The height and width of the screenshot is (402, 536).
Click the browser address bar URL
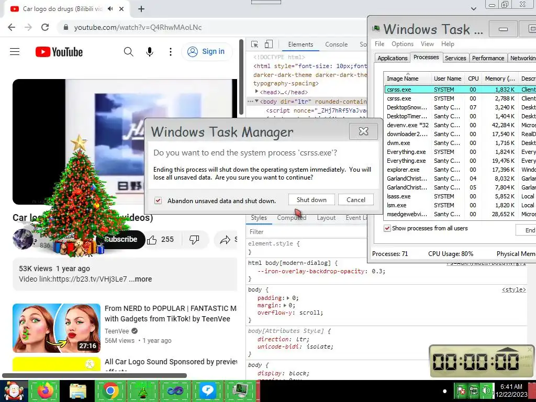(x=138, y=27)
